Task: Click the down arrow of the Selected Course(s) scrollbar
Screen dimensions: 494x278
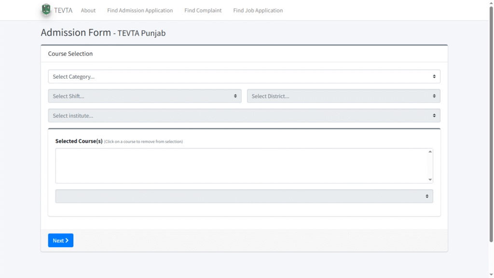Action: tap(430, 180)
